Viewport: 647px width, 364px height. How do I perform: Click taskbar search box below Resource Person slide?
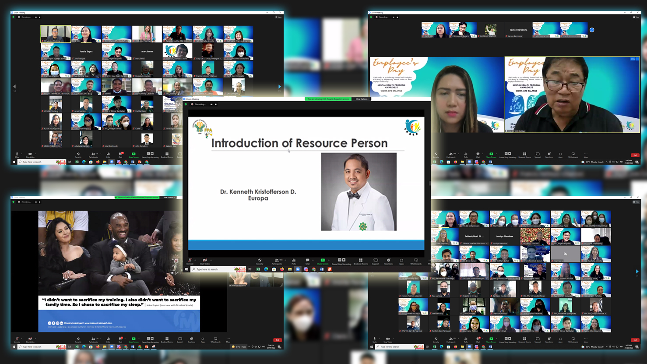(x=214, y=269)
